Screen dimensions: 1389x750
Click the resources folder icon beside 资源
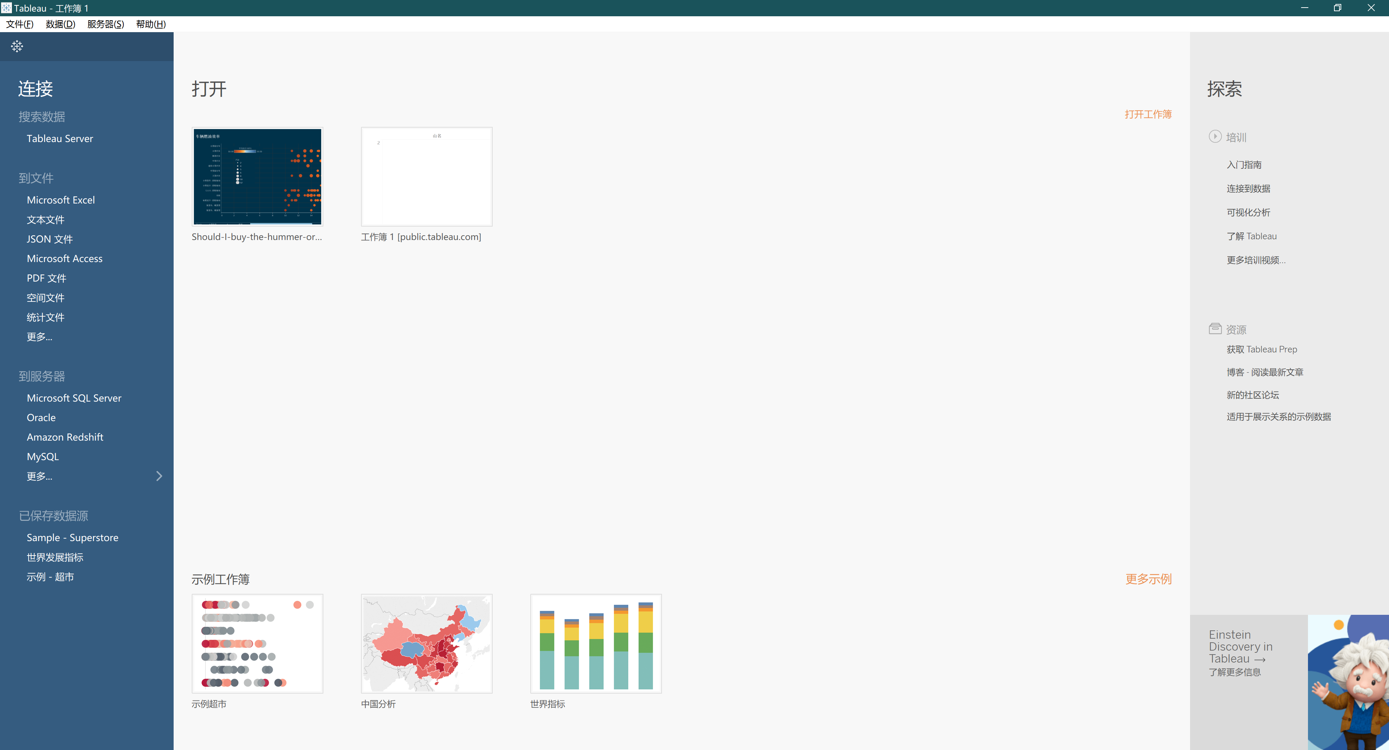(1215, 328)
